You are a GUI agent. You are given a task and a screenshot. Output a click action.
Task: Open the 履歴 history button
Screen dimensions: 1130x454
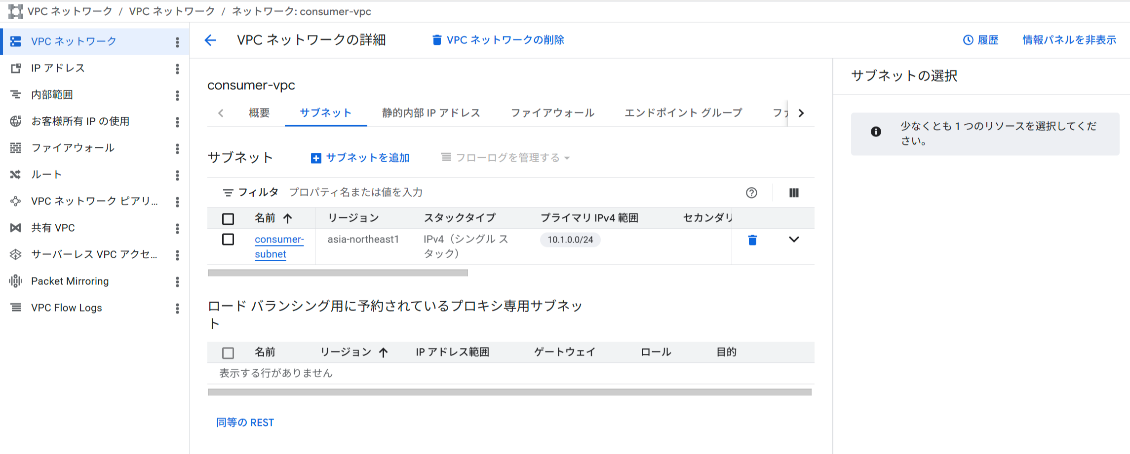pyautogui.click(x=980, y=40)
